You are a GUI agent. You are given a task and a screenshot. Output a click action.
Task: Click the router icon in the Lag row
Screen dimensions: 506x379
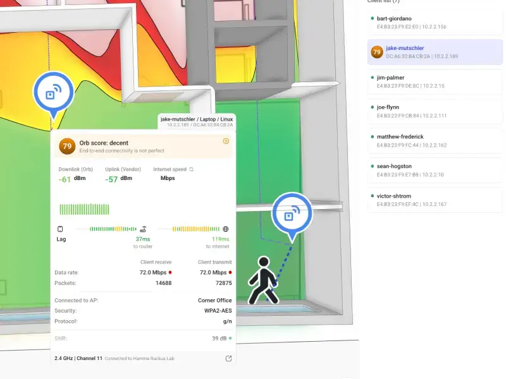pos(144,229)
